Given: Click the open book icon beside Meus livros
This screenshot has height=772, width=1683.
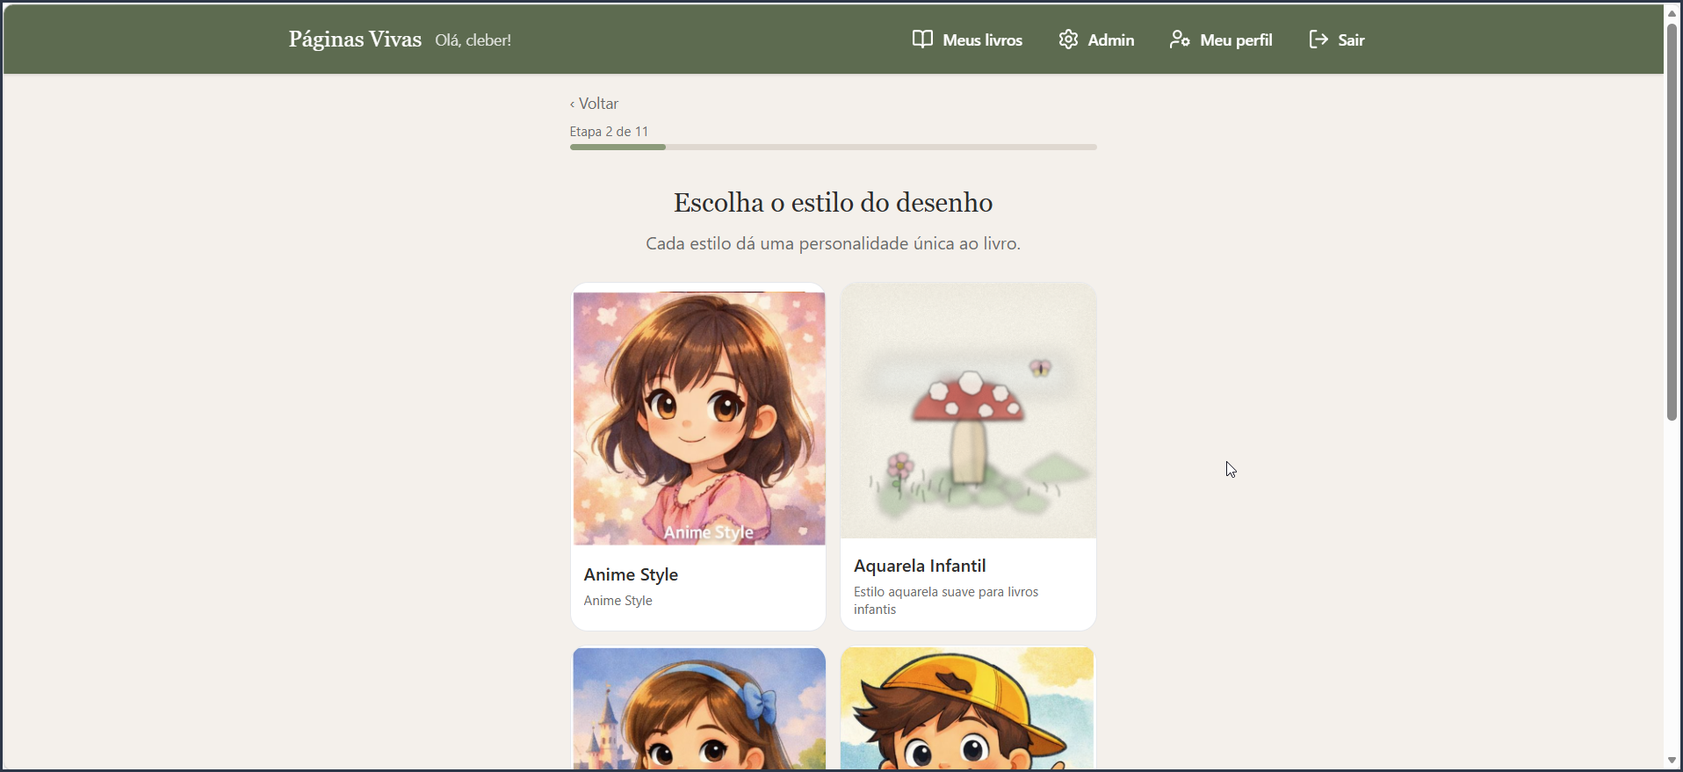Looking at the screenshot, I should (922, 40).
